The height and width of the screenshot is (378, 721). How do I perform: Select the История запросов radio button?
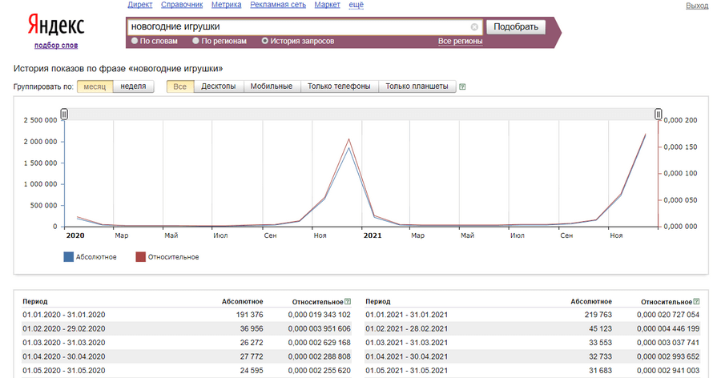[x=265, y=41]
